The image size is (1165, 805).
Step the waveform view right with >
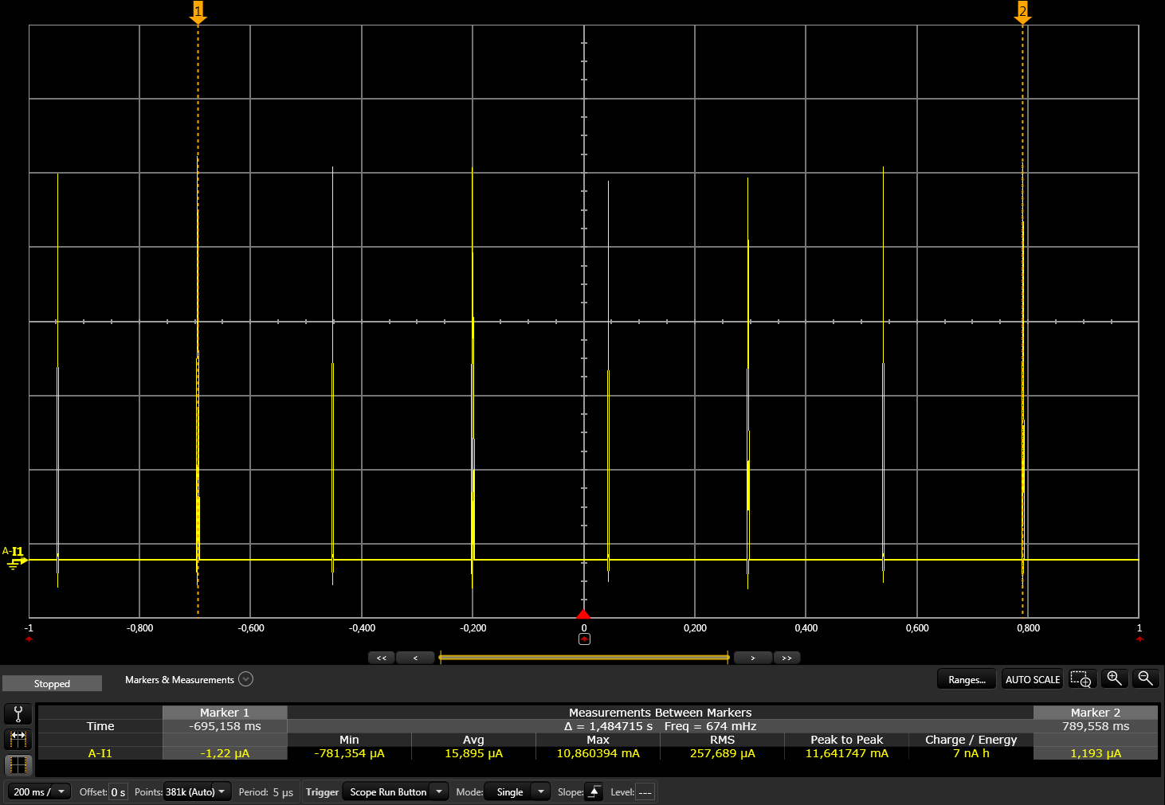click(x=753, y=658)
